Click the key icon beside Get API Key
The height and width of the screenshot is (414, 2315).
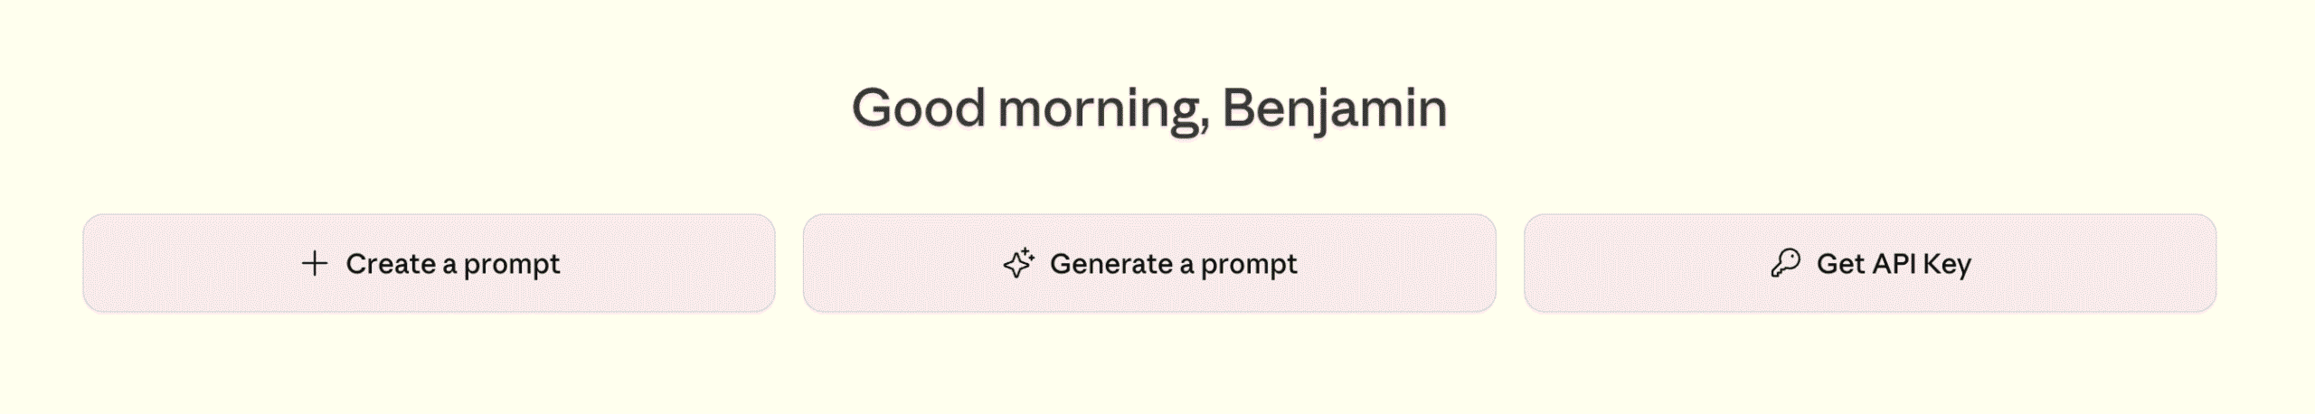1785,263
